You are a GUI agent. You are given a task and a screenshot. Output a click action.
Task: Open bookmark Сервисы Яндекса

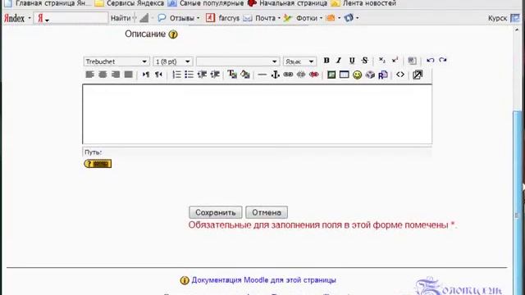coord(130,3)
